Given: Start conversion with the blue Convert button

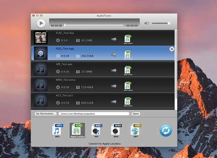Looking at the screenshot, I should (x=166, y=130).
